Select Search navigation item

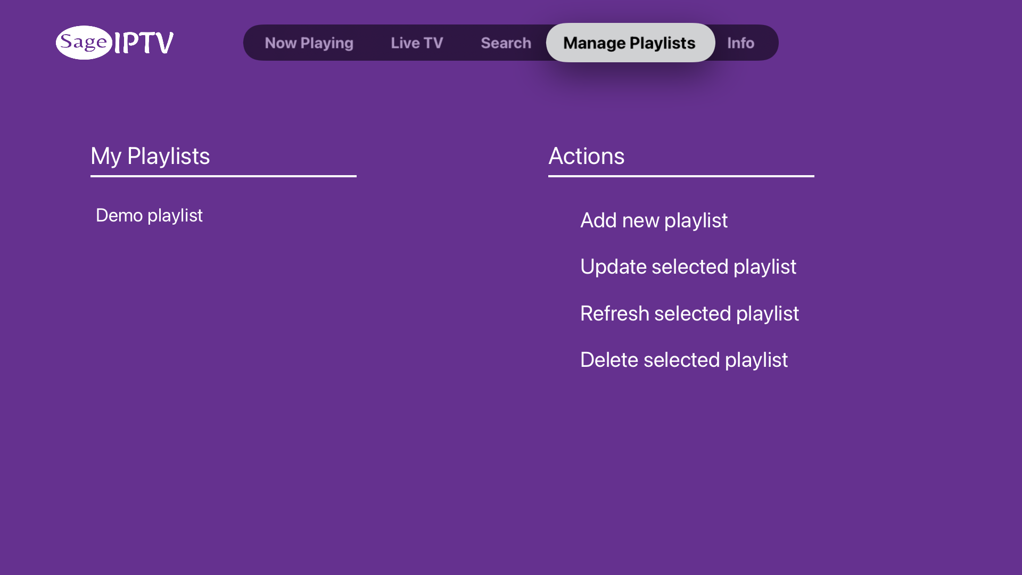(505, 42)
